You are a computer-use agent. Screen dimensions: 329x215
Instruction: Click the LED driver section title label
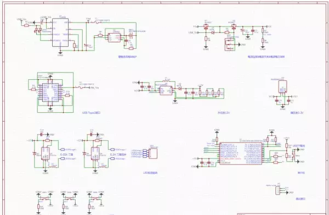pos(150,173)
